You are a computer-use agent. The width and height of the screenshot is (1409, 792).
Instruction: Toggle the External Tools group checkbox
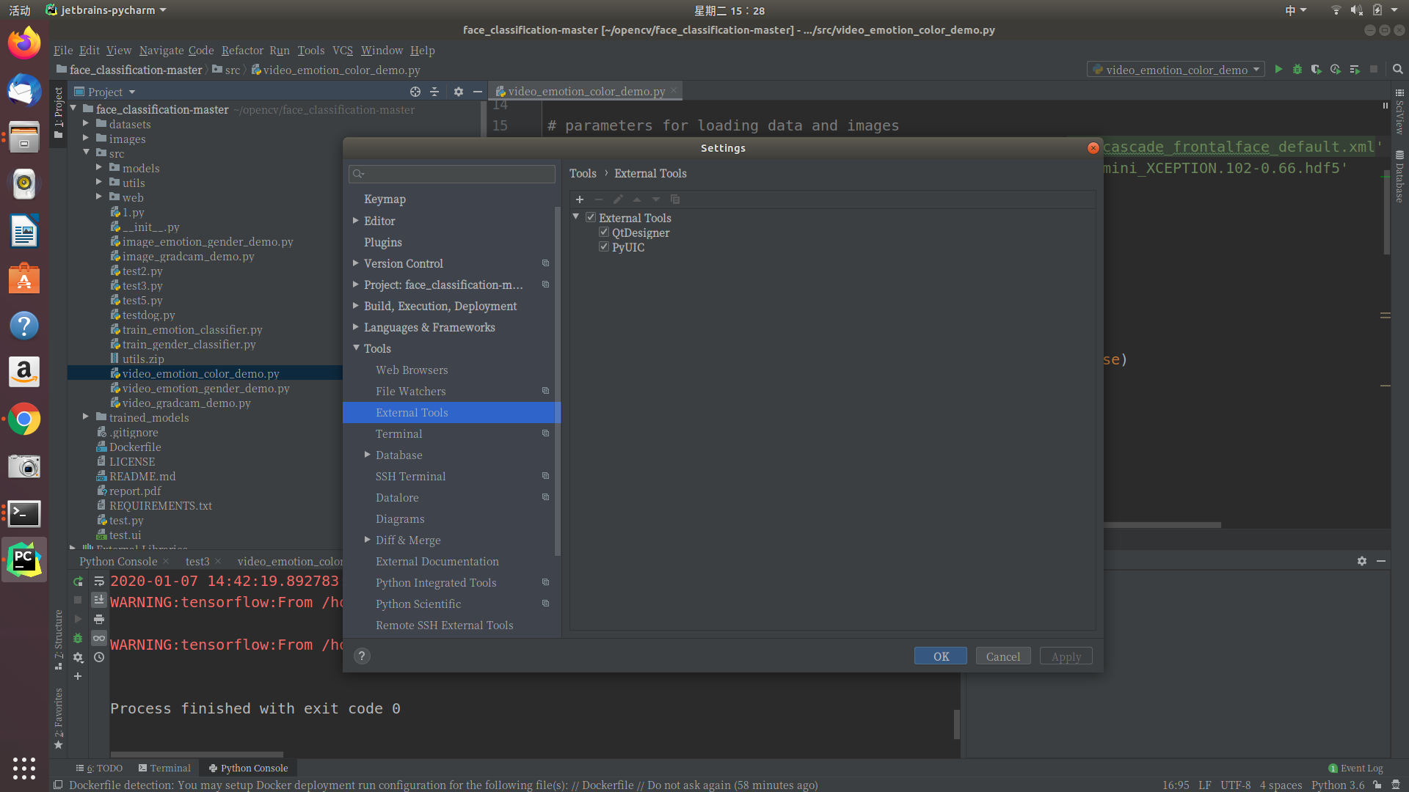(x=591, y=218)
